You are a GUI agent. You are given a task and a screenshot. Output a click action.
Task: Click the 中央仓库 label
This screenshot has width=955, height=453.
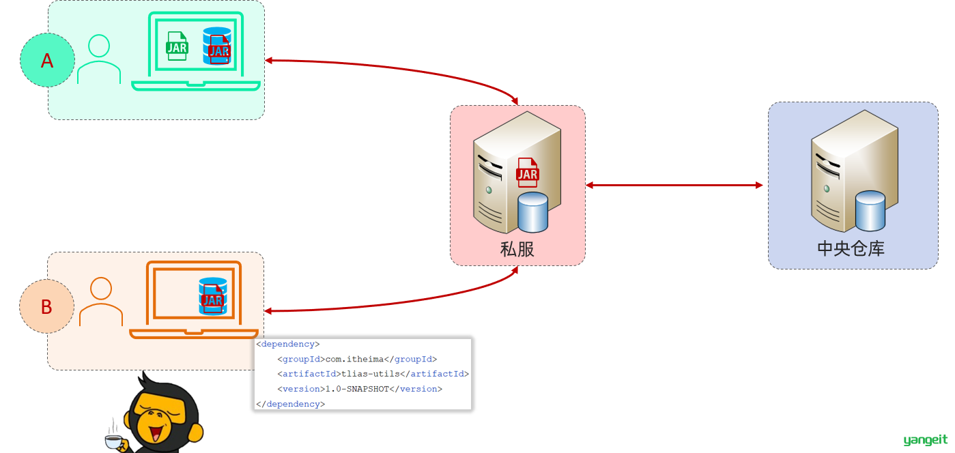(851, 248)
